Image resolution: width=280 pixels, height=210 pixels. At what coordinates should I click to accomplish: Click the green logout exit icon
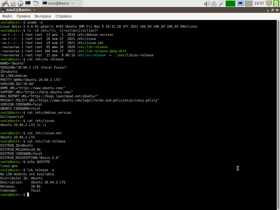click(x=276, y=3)
